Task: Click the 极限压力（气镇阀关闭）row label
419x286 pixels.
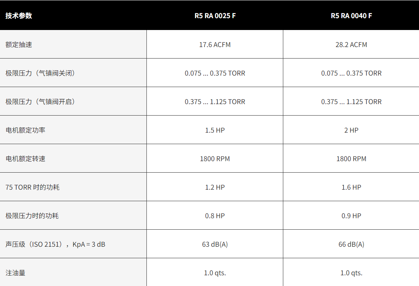Action: point(40,73)
